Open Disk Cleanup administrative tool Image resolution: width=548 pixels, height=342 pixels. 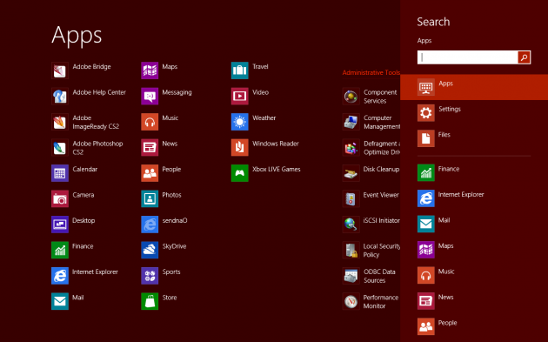coord(371,173)
